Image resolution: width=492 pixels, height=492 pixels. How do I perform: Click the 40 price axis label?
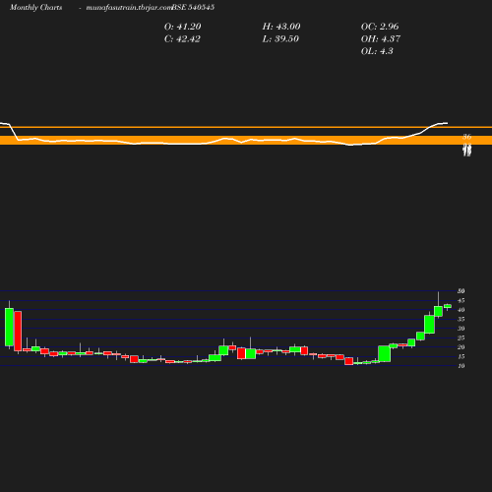click(x=461, y=310)
